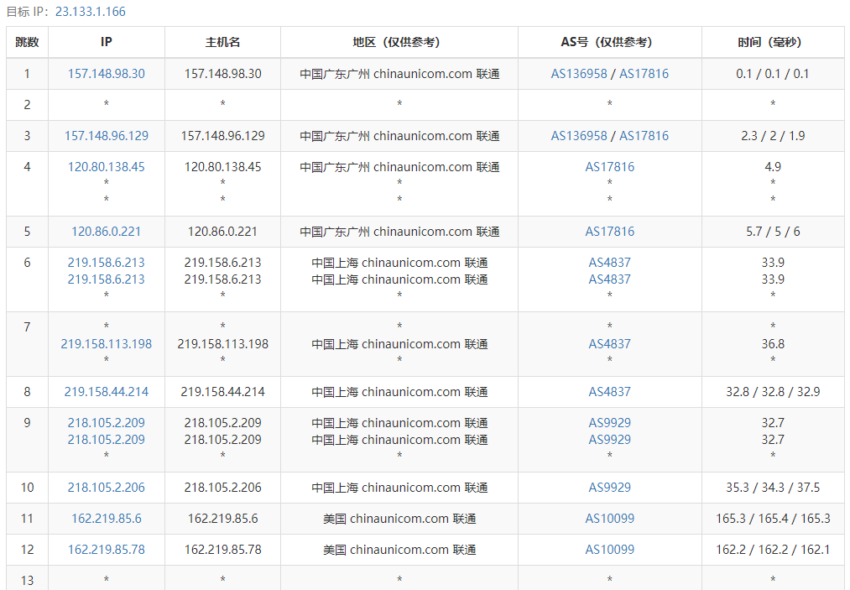
Task: Open the 162.219.85.78 link in the IP column
Action: click(x=107, y=550)
